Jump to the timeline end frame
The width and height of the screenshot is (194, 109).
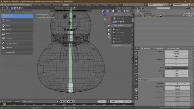coord(73,101)
